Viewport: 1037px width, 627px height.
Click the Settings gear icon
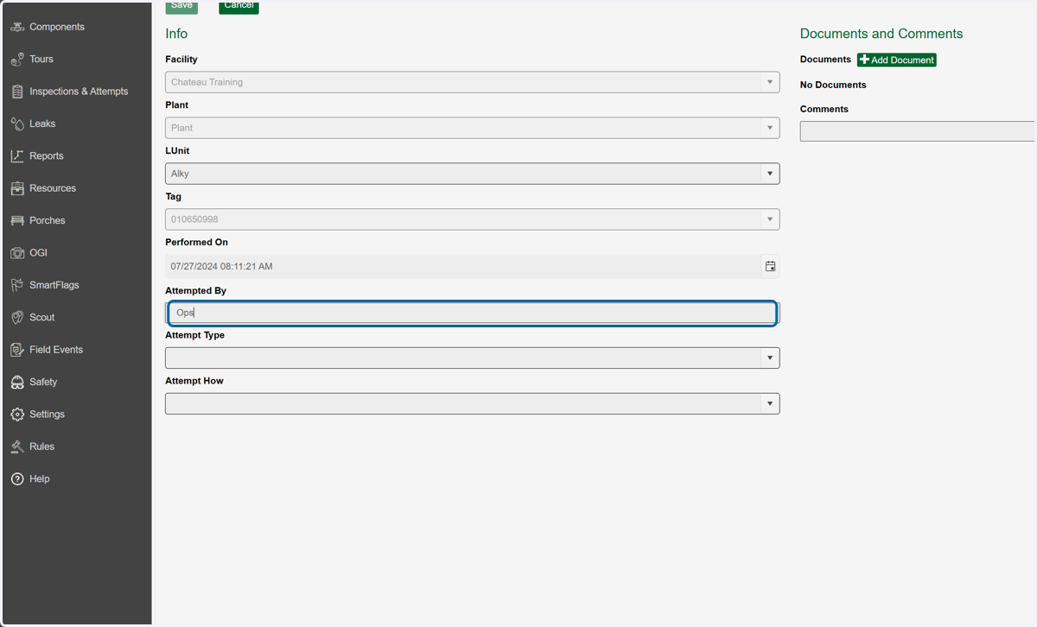pyautogui.click(x=17, y=415)
